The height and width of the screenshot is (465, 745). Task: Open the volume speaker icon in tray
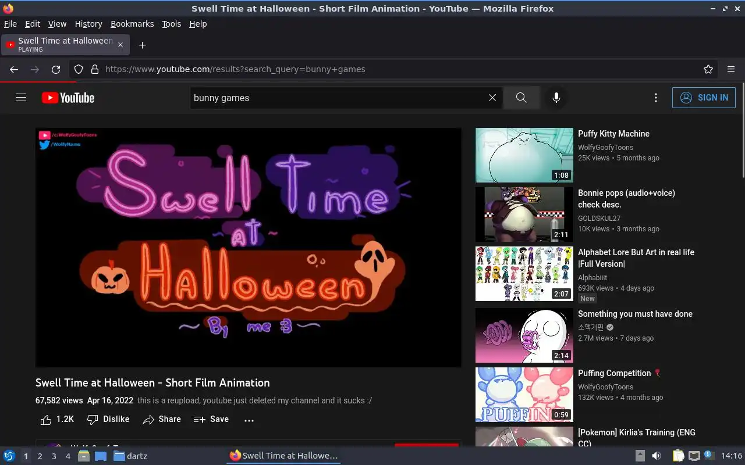click(657, 456)
